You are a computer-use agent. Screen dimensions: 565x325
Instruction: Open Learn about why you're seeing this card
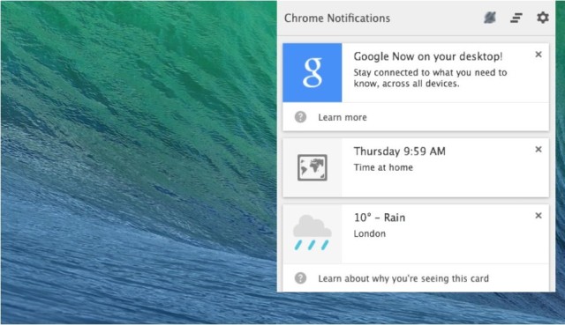click(x=403, y=278)
